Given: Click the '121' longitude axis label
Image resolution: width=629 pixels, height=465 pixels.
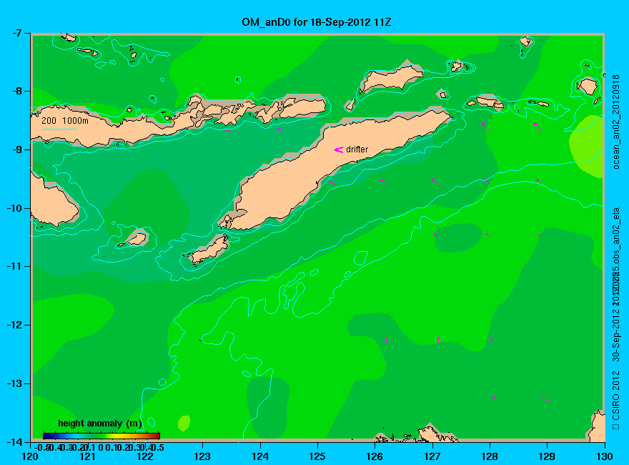Looking at the screenshot, I should [x=87, y=456].
